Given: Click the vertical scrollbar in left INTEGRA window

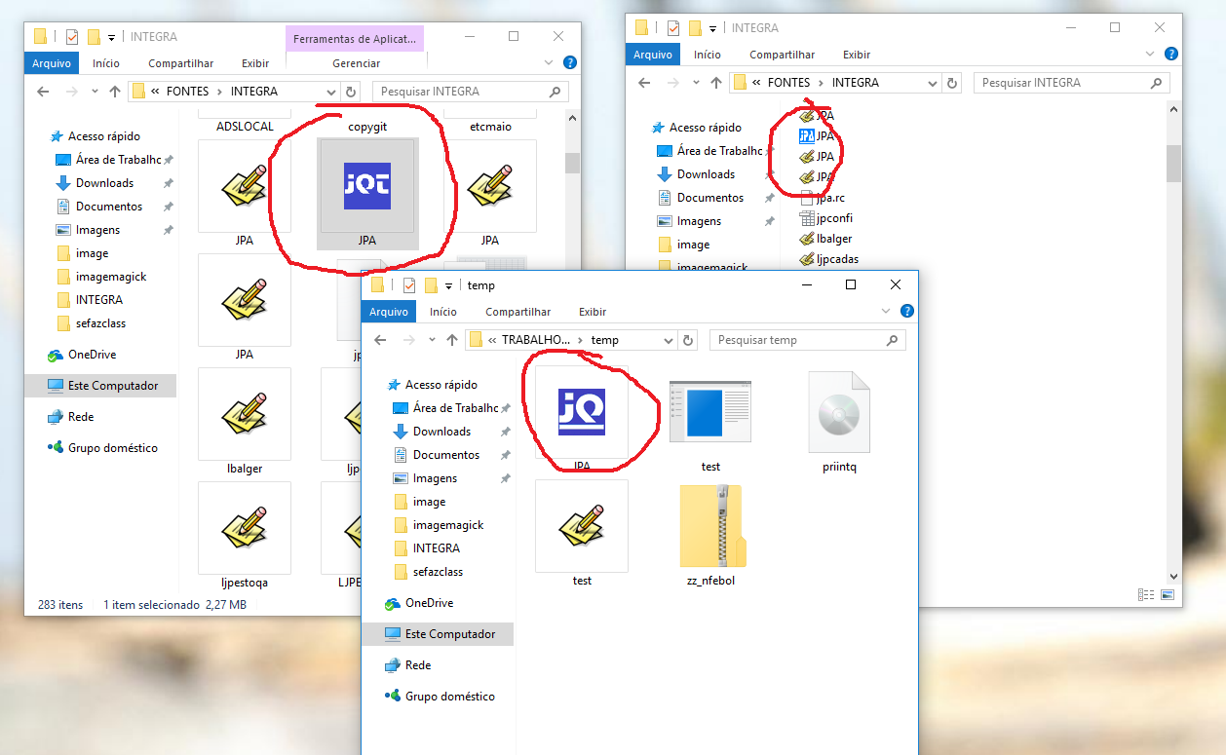Looking at the screenshot, I should (x=572, y=163).
